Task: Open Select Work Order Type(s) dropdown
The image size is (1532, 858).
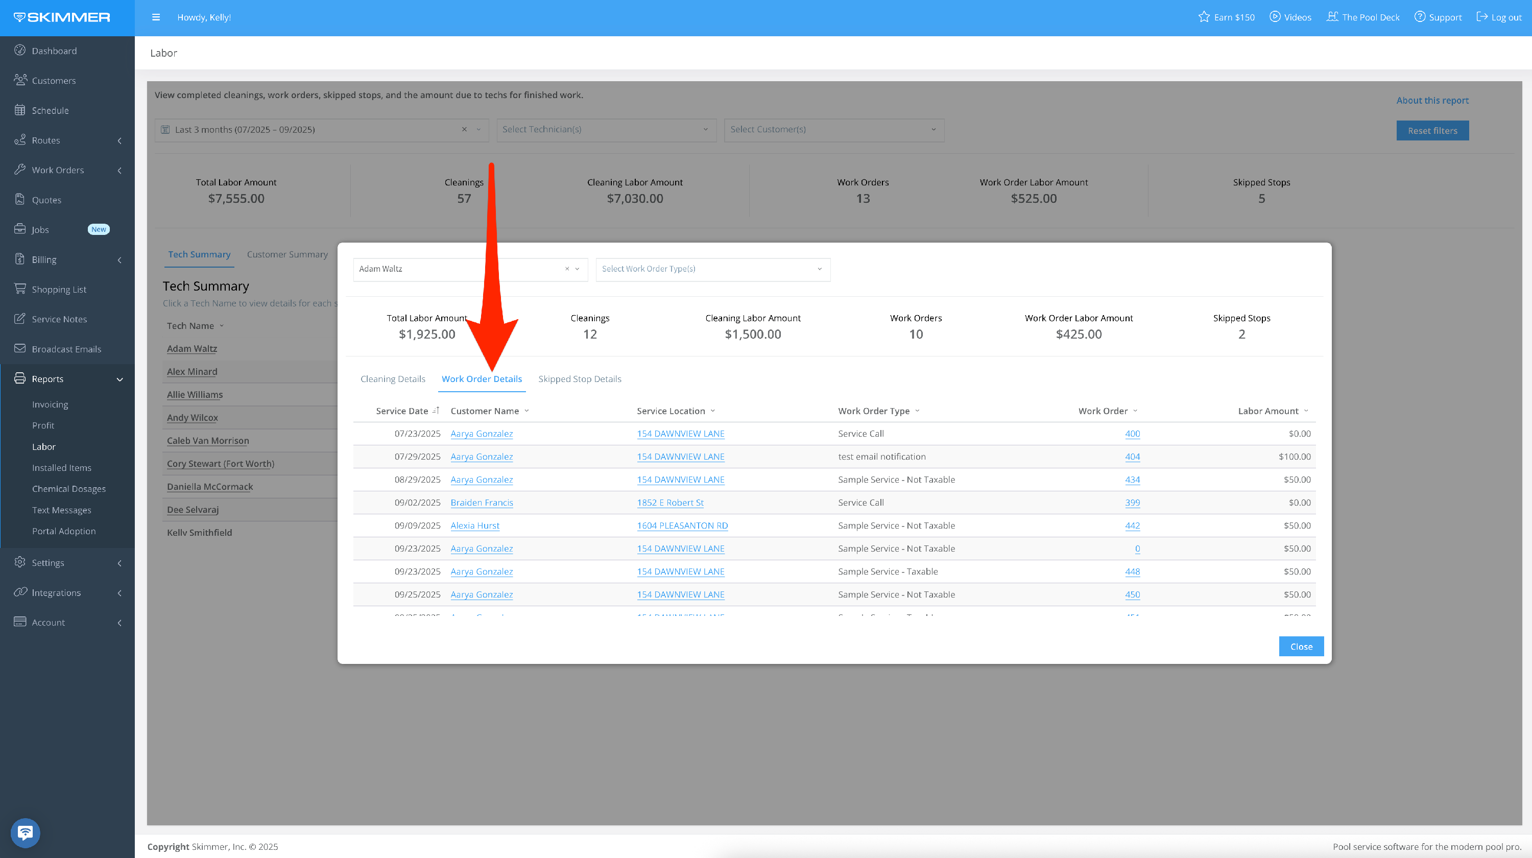Action: [x=712, y=269]
